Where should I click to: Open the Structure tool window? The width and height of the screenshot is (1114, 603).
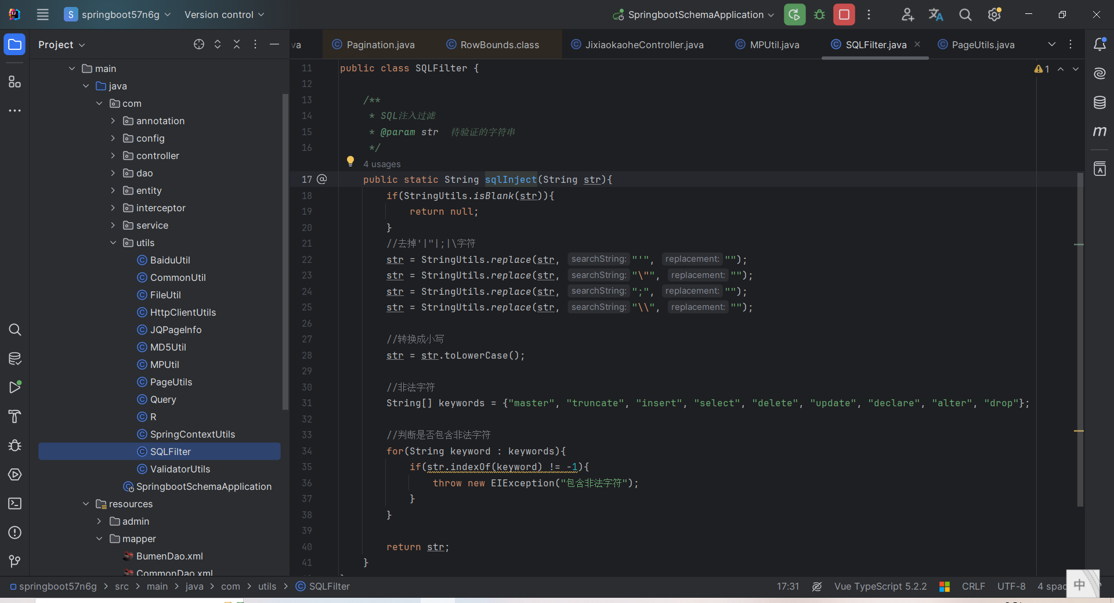click(15, 82)
